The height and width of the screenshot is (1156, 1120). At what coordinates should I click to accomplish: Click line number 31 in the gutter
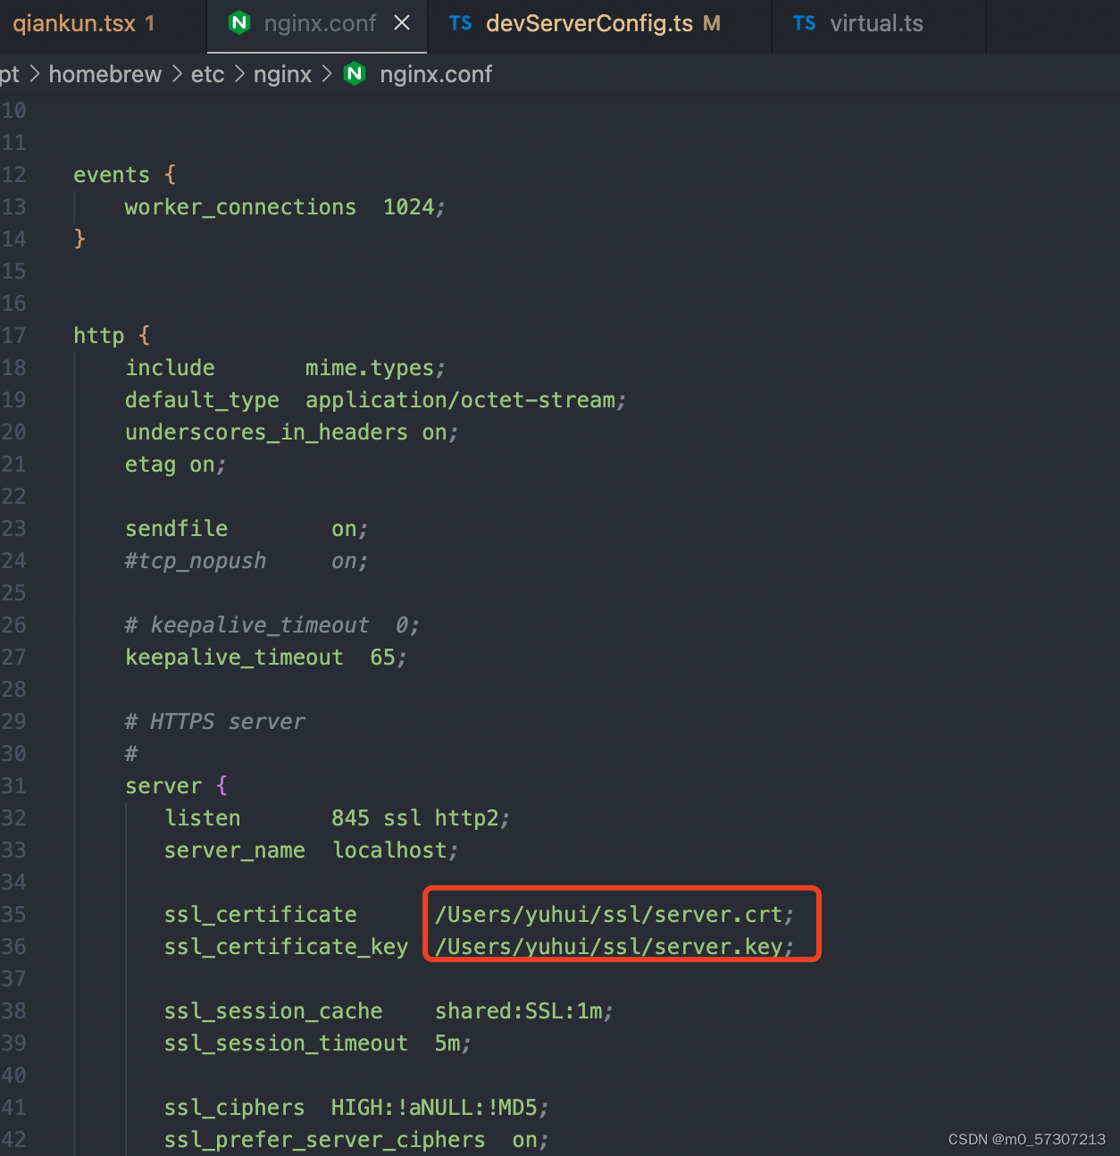click(x=14, y=786)
